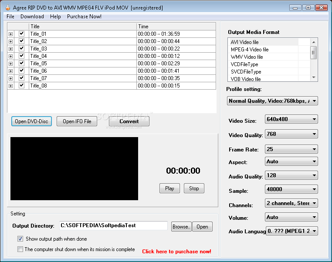The image size is (332, 262).
Task: Uncheck the Title_06 checkbox
Action: (x=21, y=71)
